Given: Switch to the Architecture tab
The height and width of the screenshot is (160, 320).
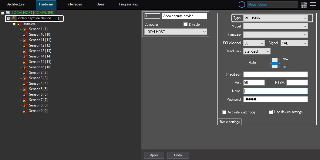Looking at the screenshot, I should [x=16, y=4].
